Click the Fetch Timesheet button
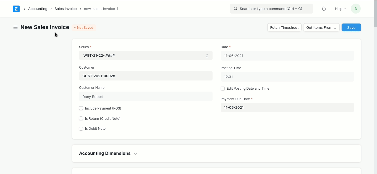 284,27
